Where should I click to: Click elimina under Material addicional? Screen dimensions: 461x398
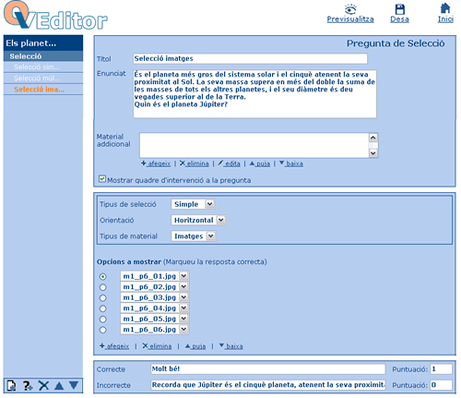(195, 163)
